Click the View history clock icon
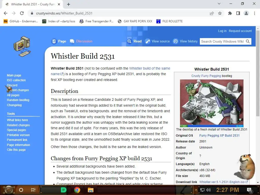This screenshot has height=195, width=260. coord(176,41)
